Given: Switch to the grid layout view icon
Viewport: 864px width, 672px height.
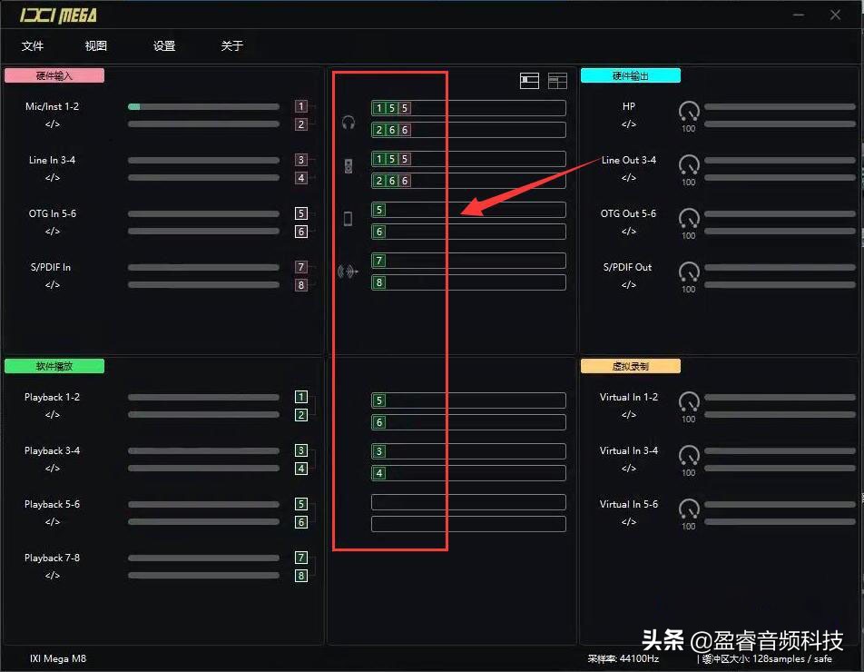Looking at the screenshot, I should pyautogui.click(x=556, y=80).
